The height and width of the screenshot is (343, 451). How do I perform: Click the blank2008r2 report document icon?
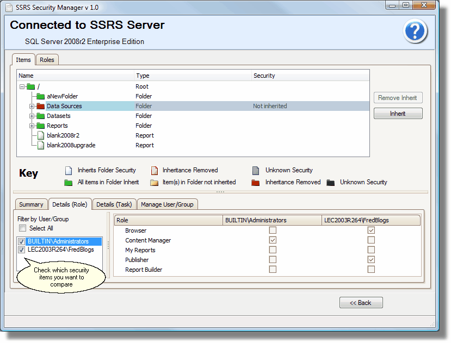pyautogui.click(x=41, y=135)
